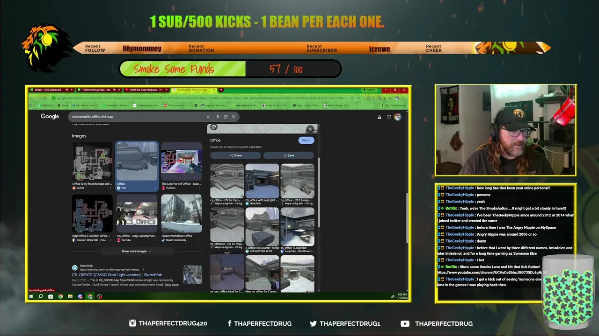Open A Office no Counter-Strike related image
The height and width of the screenshot is (336, 599).
[262, 227]
